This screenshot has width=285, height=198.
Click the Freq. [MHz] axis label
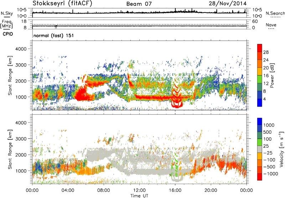[7, 24]
